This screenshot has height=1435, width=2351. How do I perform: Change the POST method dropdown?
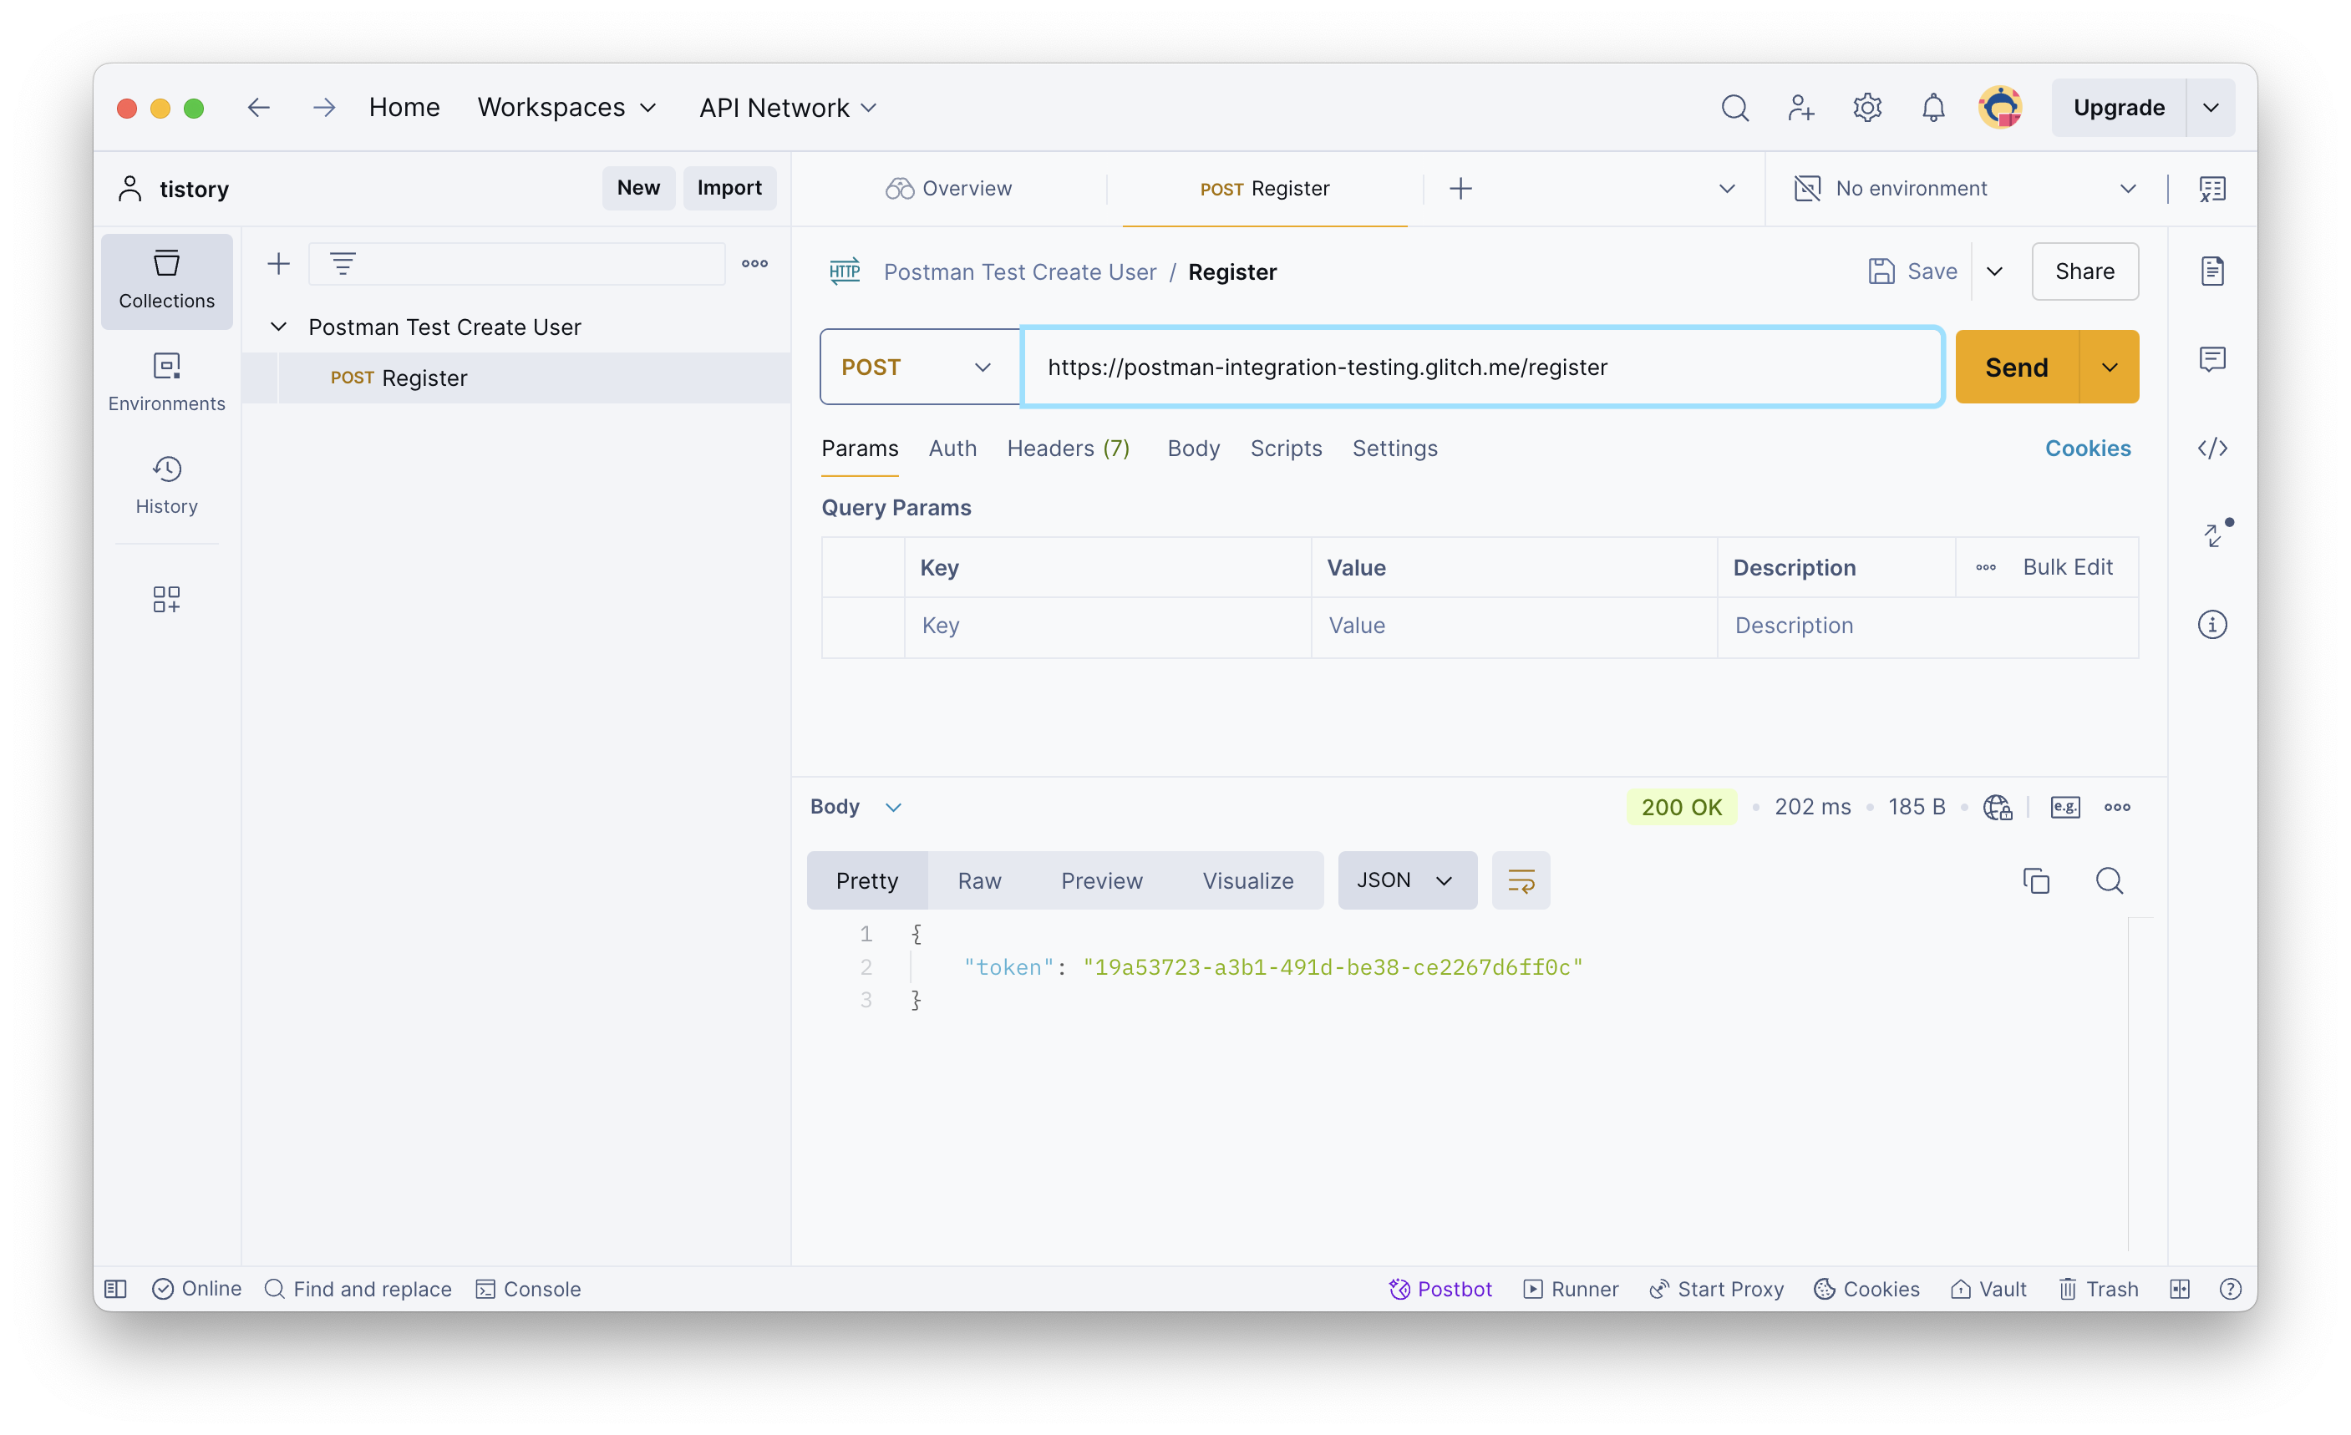(x=920, y=368)
